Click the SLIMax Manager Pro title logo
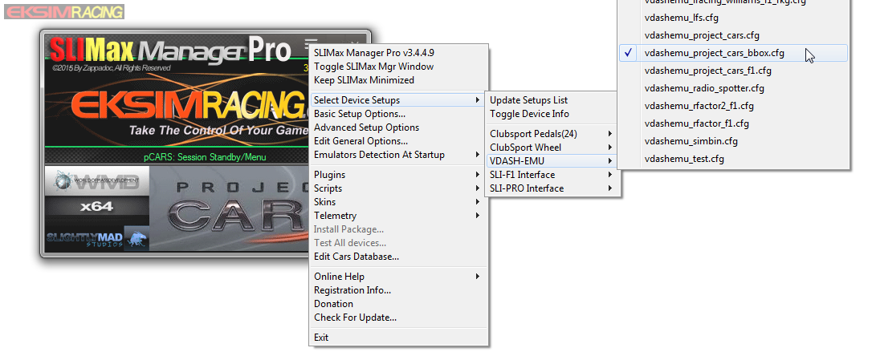The height and width of the screenshot is (352, 872). coord(170,51)
